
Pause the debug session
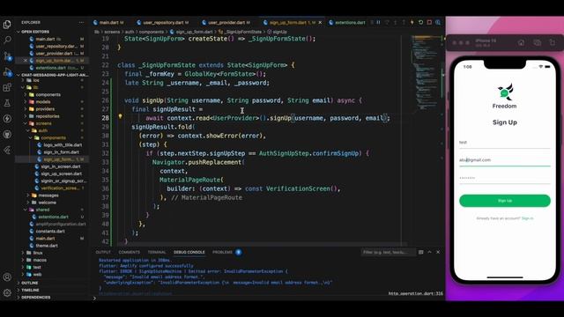(378, 22)
